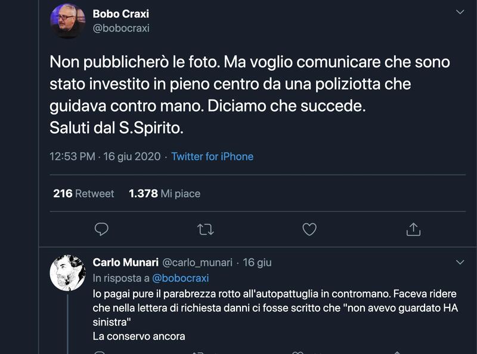Open the reply's "16 giu" date link
The height and width of the screenshot is (354, 477).
click(258, 262)
